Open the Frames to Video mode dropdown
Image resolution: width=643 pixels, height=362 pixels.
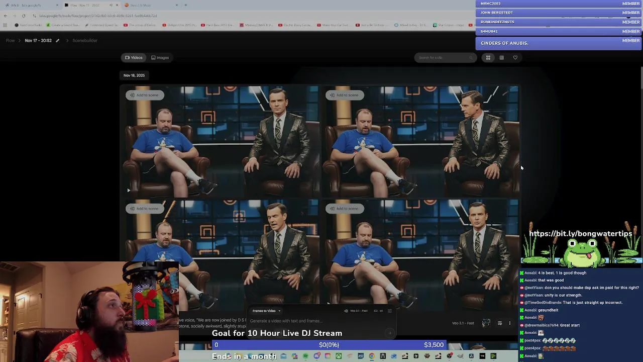click(x=266, y=311)
